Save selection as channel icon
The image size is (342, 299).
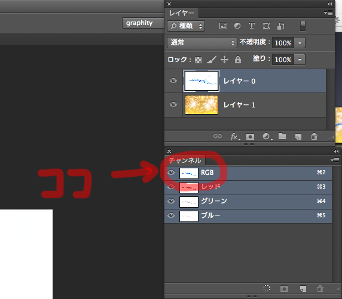[284, 289]
